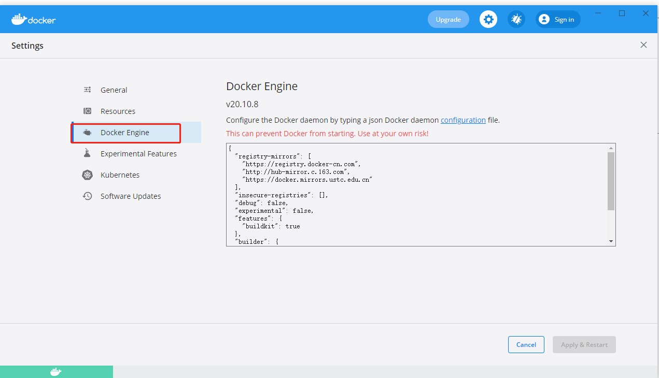Click the scrollbar down arrow in the editor
Screen dimensions: 659x378
pos(611,241)
